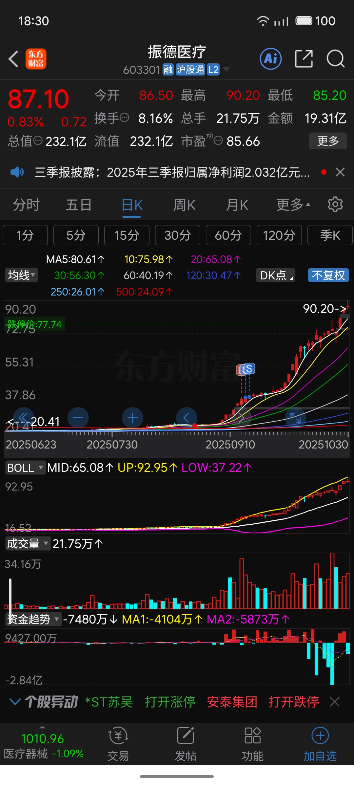Image resolution: width=354 pixels, height=788 pixels.
Task: Dismiss the 个股异动 ticker bar
Action: click(x=335, y=702)
